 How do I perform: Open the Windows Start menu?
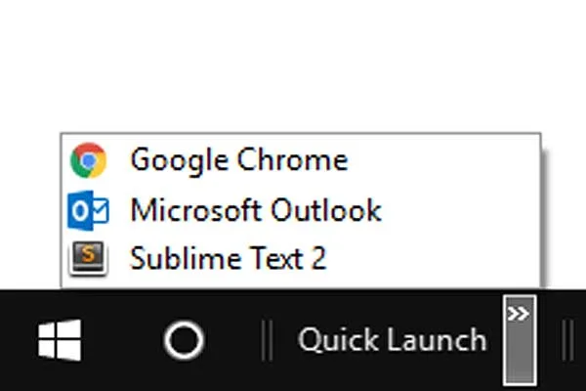click(x=60, y=340)
